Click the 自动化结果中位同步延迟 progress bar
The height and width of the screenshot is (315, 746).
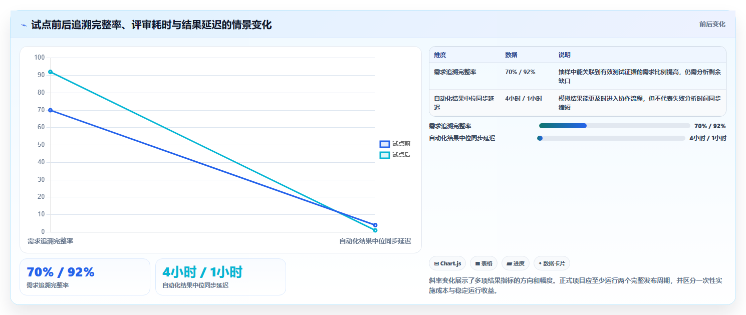coord(611,138)
